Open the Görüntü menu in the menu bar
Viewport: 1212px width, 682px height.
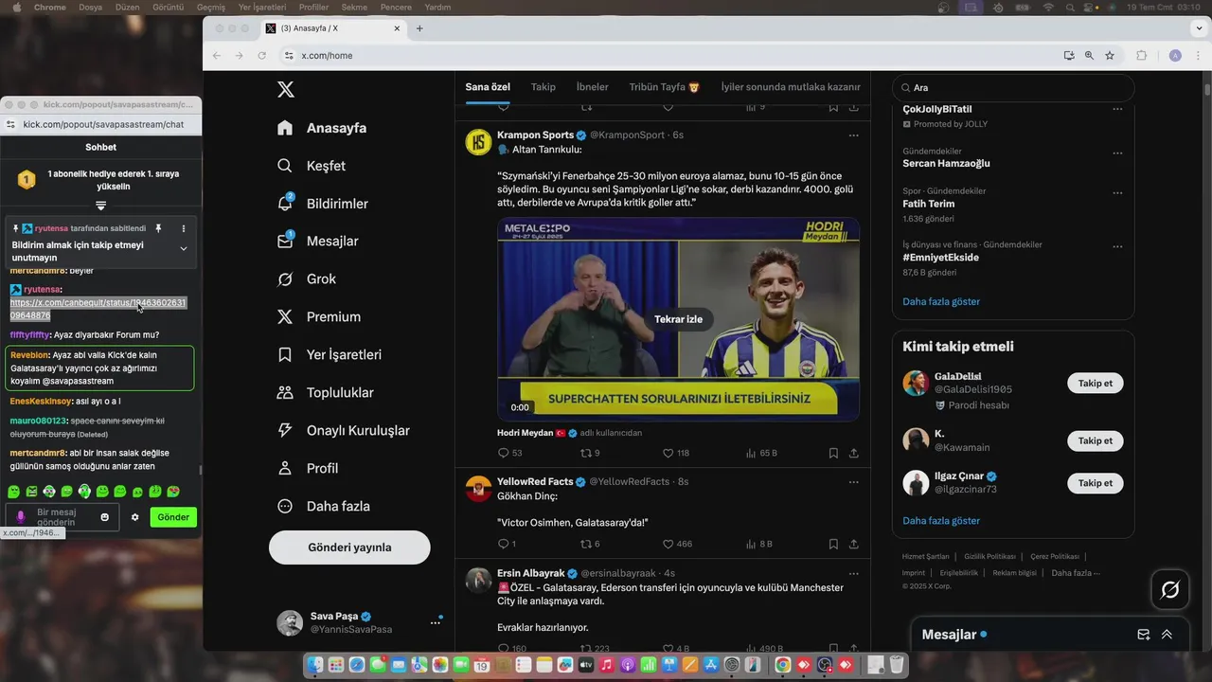click(169, 7)
